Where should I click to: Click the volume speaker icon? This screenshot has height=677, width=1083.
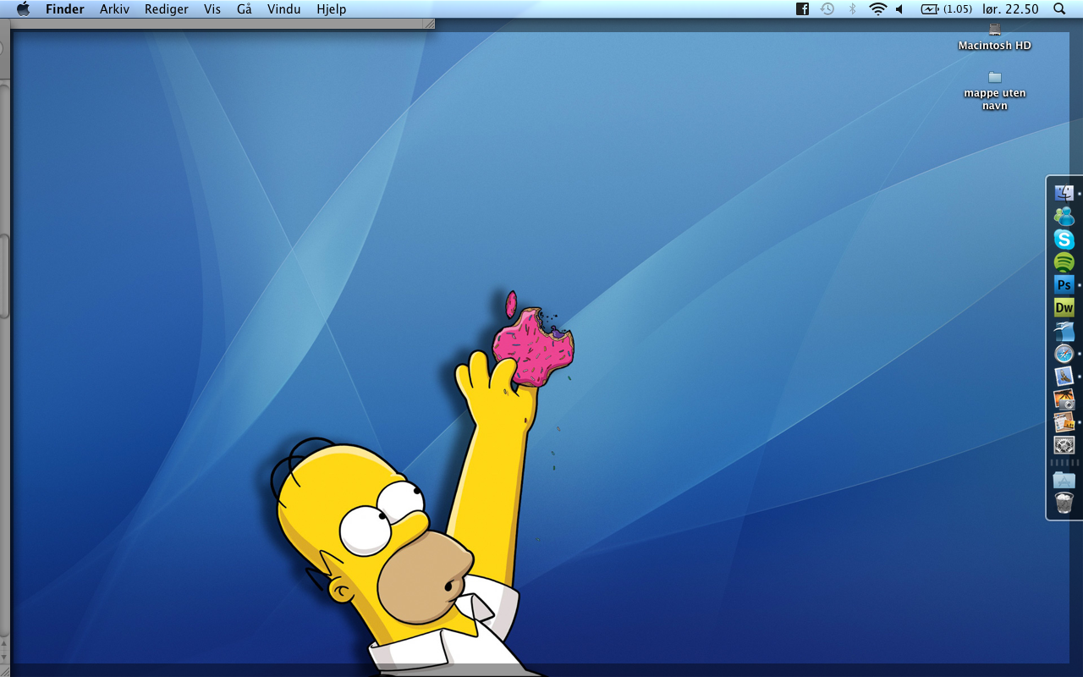click(x=899, y=9)
